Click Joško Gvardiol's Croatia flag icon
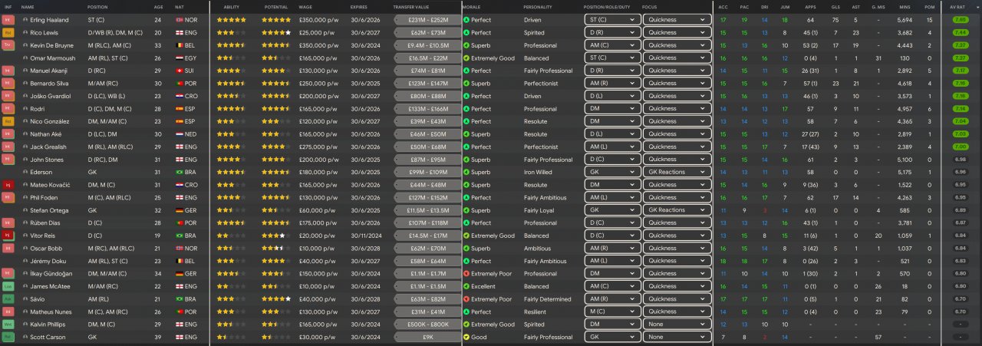 (x=179, y=96)
